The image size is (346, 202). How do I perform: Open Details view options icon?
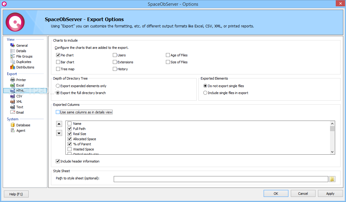click(13, 51)
